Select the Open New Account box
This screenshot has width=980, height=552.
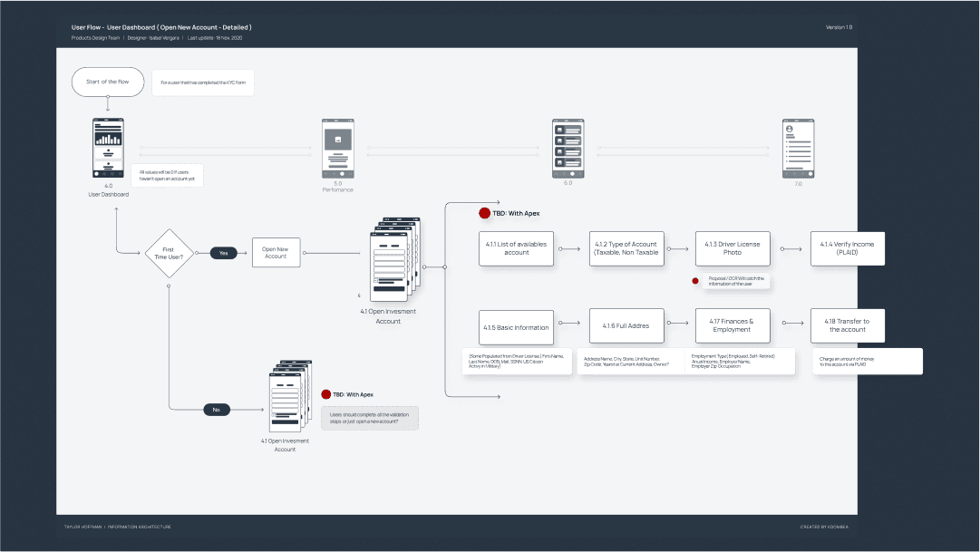click(x=276, y=253)
